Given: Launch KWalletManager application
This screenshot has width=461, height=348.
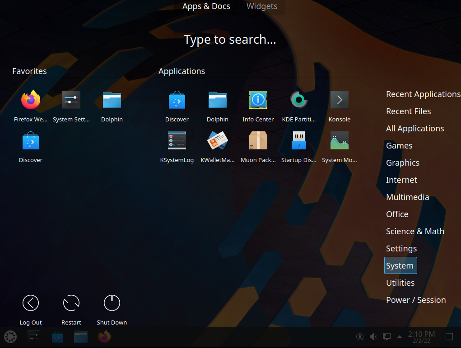Looking at the screenshot, I should point(217,141).
